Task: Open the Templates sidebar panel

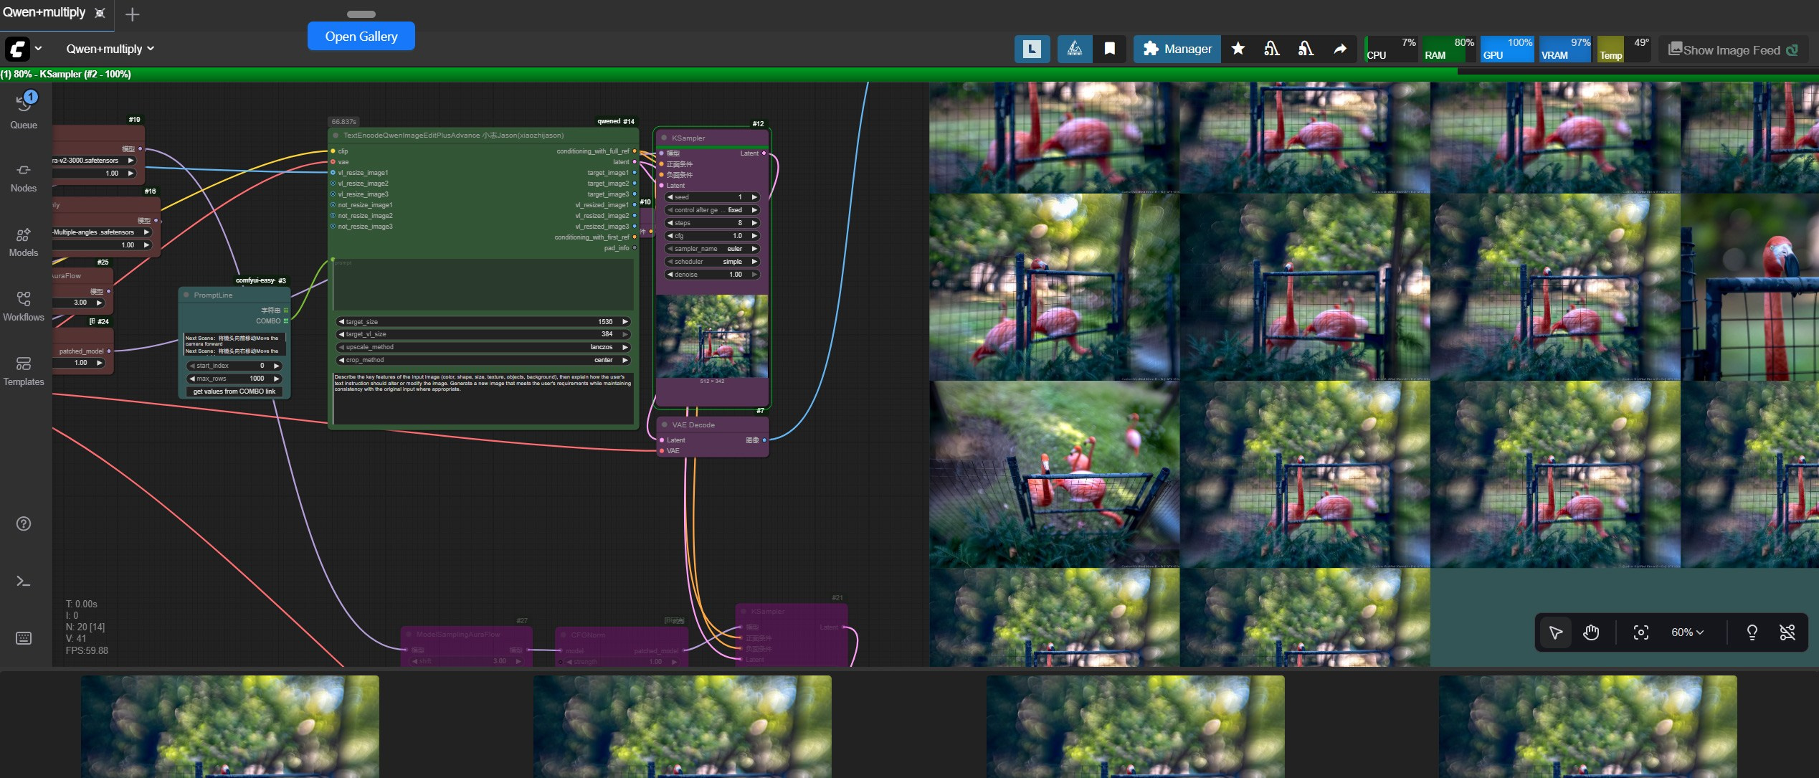Action: pyautogui.click(x=24, y=371)
